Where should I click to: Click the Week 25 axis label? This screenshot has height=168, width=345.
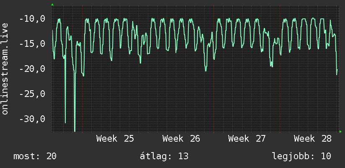[x=115, y=139]
